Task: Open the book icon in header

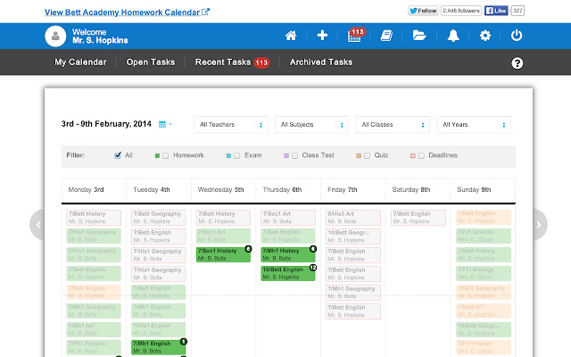Action: click(386, 37)
